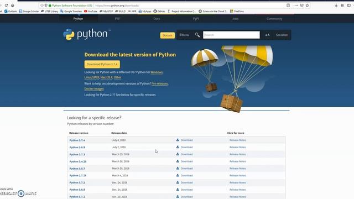
Task: Toggle the browser sidebar icon
Action: (349, 6)
